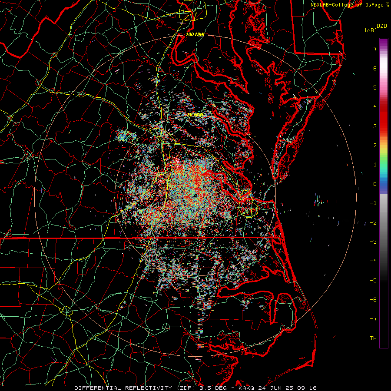Click the 3 dB scale value

pos(375,126)
